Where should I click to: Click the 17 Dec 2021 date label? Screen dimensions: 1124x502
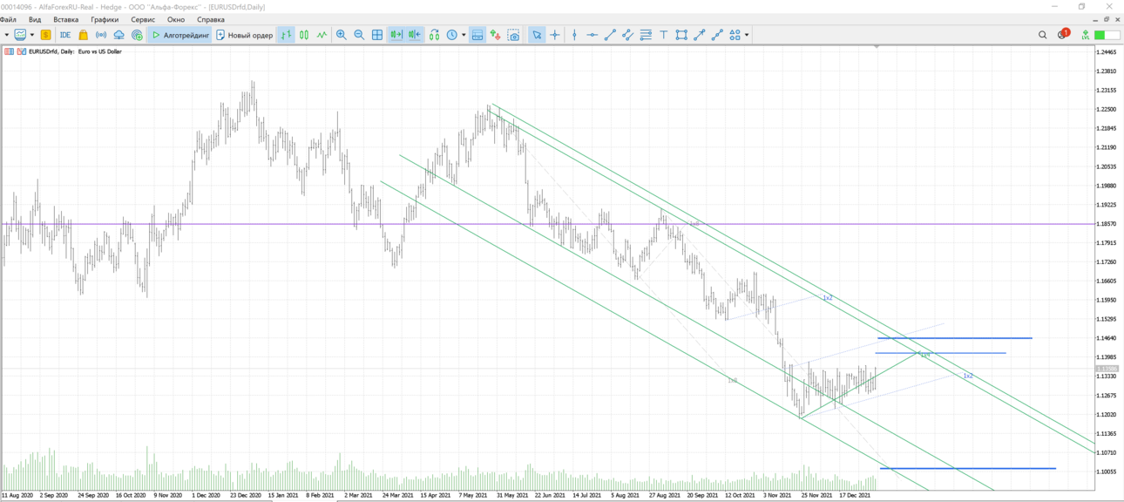(x=855, y=495)
